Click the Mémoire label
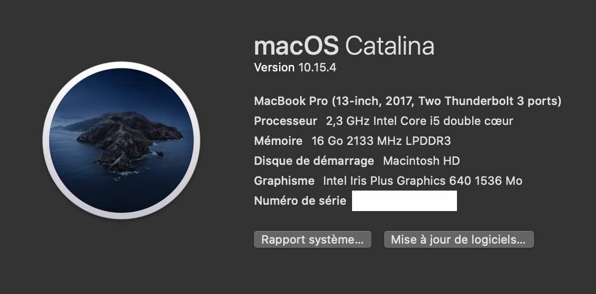Viewport: 596px width, 294px height. (278, 141)
